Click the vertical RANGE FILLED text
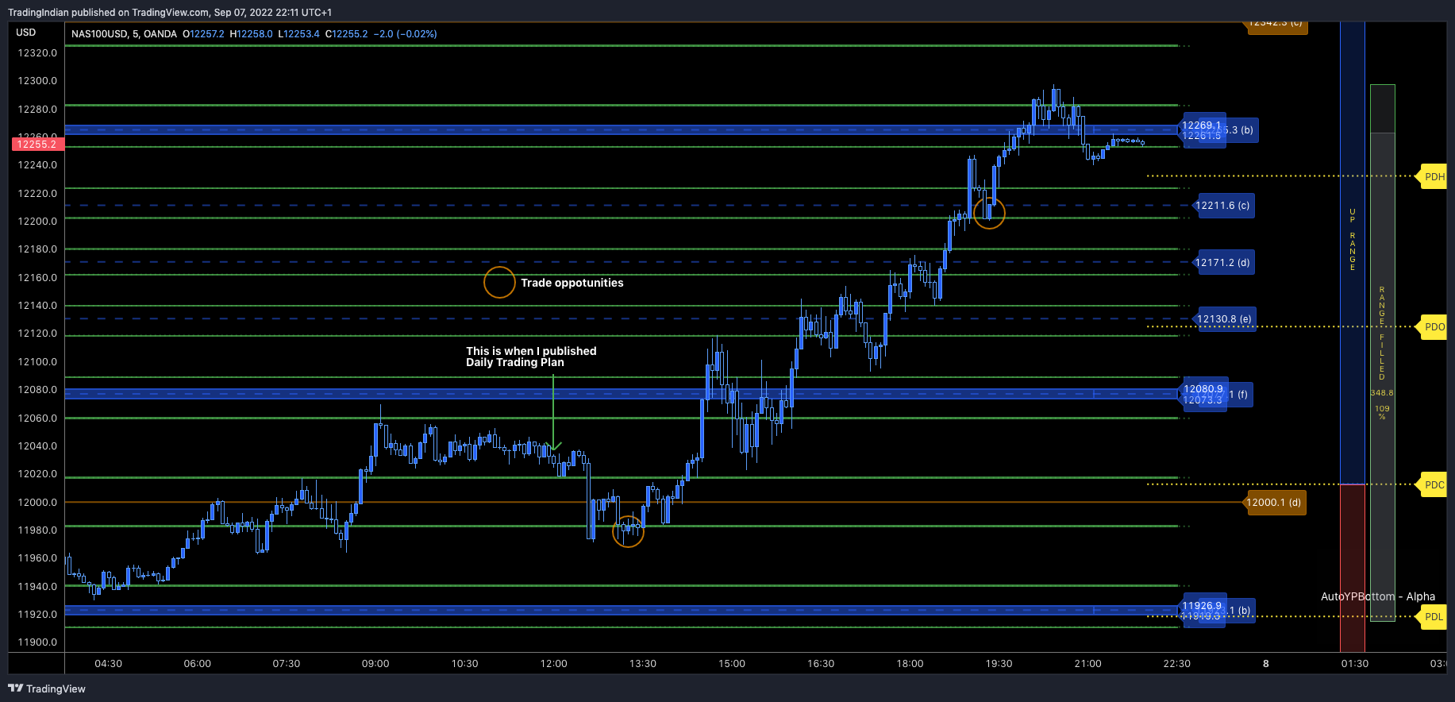The image size is (1455, 702). click(x=1382, y=334)
